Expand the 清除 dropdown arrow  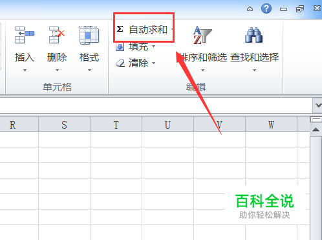[x=154, y=63]
